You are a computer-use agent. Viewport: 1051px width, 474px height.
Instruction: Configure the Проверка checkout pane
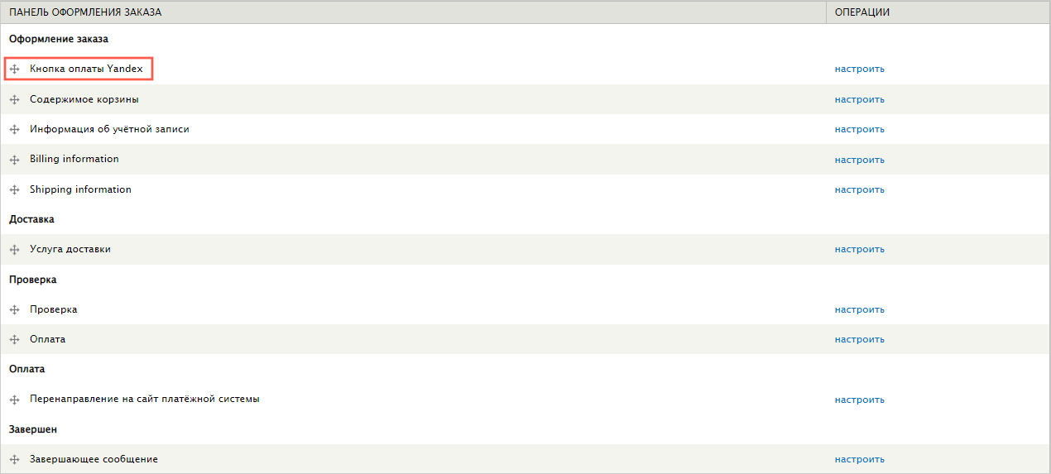(x=859, y=309)
